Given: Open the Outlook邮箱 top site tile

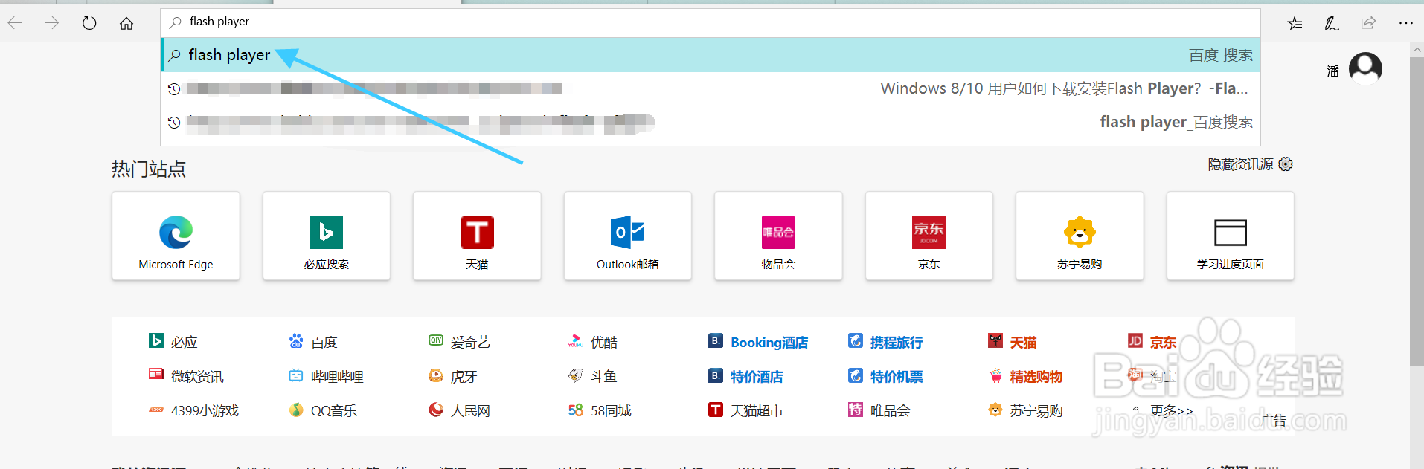Looking at the screenshot, I should tap(628, 236).
